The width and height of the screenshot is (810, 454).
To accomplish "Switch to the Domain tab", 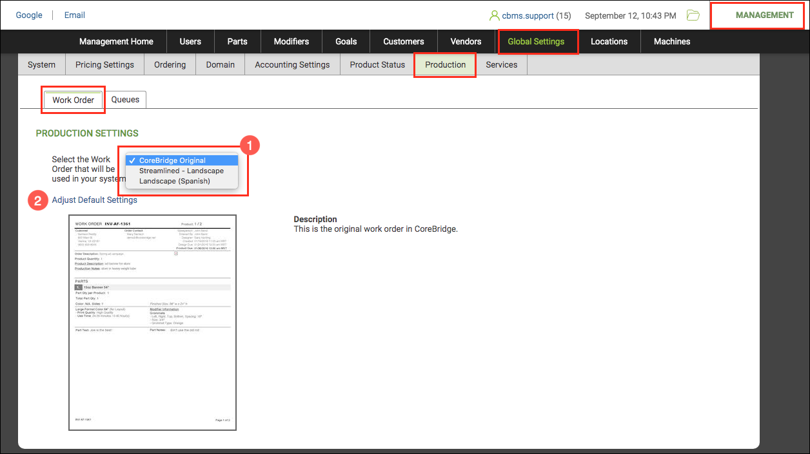I will [221, 64].
